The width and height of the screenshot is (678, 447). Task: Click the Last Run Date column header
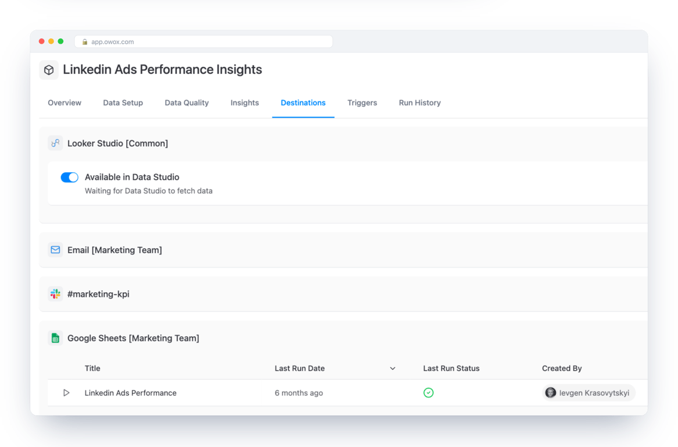point(299,368)
